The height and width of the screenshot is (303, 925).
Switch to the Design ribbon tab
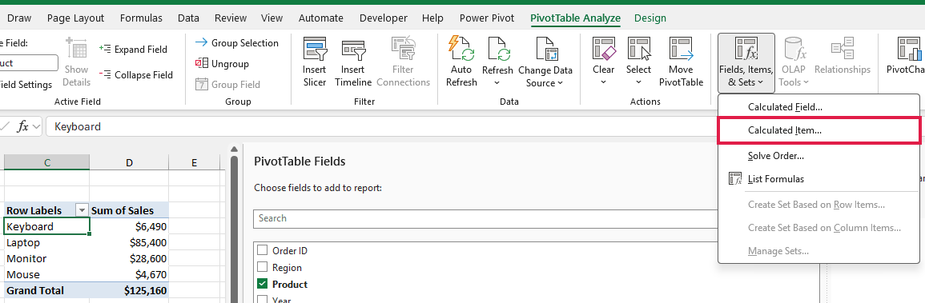[x=650, y=18]
